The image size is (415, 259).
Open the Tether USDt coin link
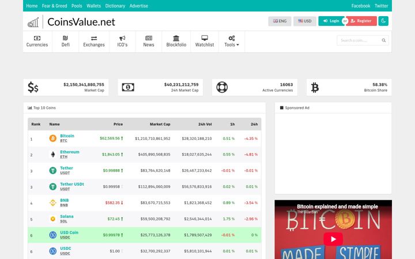point(72,184)
